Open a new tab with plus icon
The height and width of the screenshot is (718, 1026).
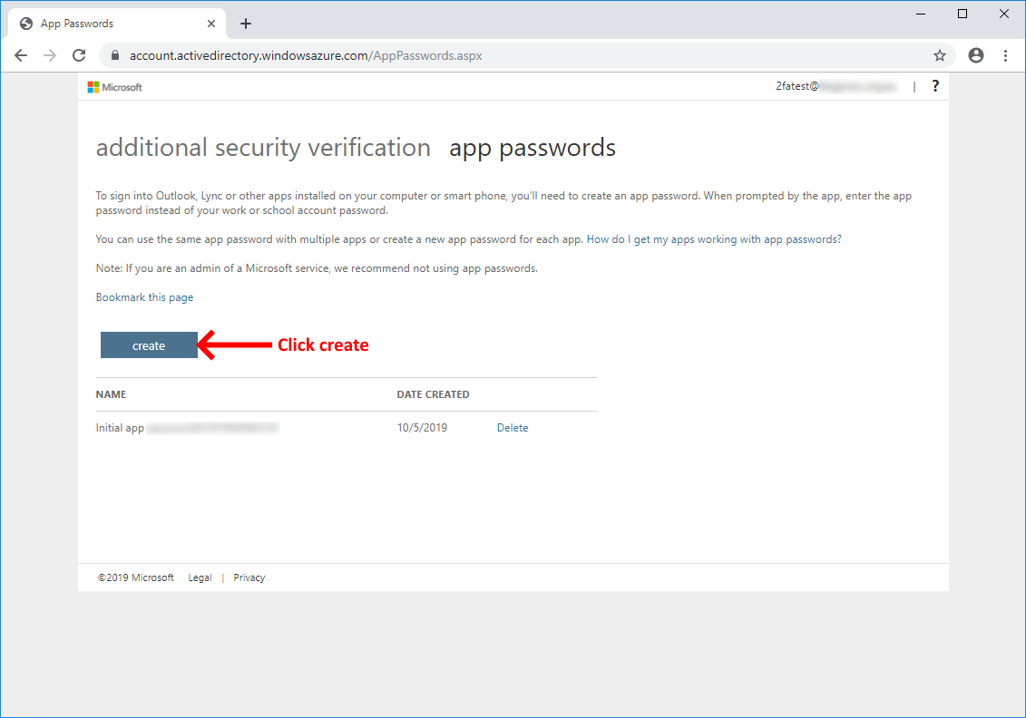(246, 24)
